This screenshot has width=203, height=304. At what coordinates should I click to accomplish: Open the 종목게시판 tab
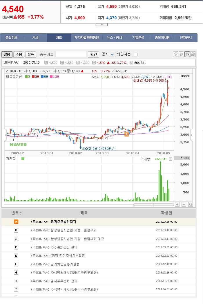pyautogui.click(x=162, y=38)
